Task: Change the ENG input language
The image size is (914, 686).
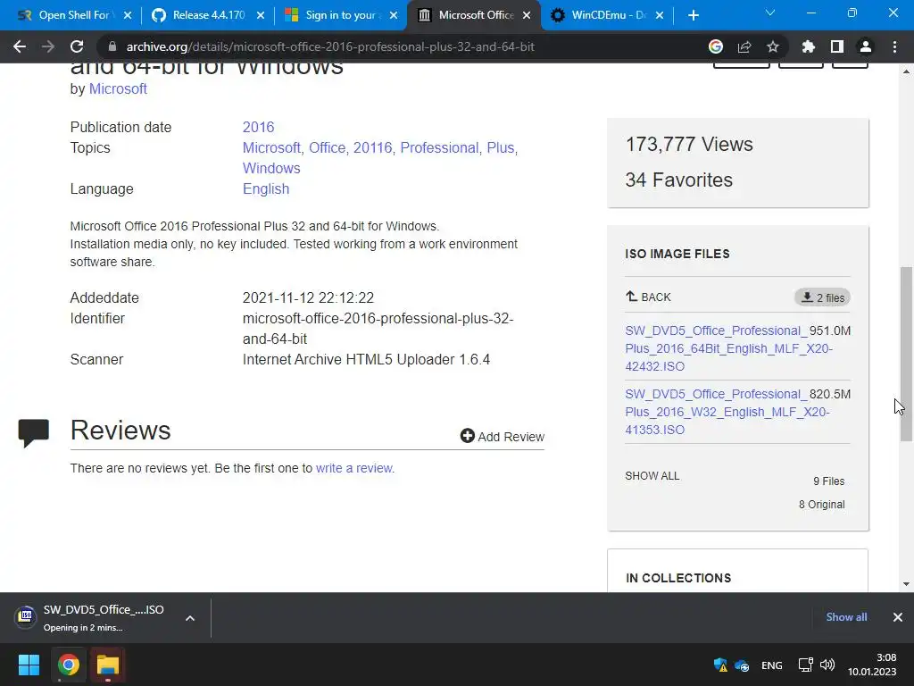Action: (x=772, y=665)
